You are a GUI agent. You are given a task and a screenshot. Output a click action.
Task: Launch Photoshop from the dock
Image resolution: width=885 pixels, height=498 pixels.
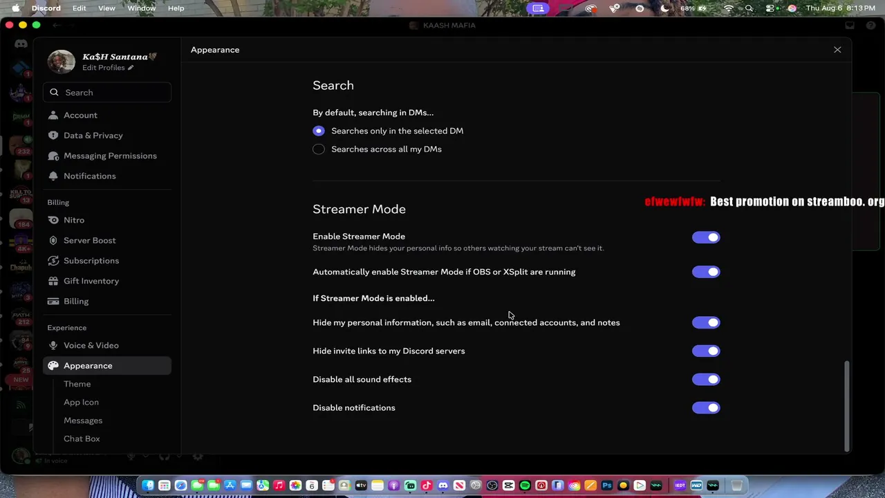pos(607,486)
